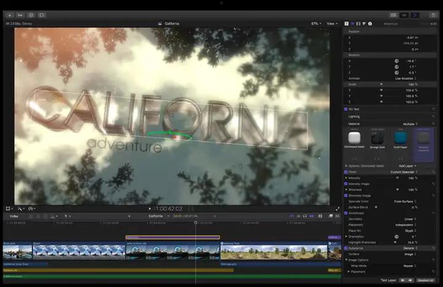Navigate timeline history back arrow
The width and height of the screenshot is (443, 287).
pyautogui.click(x=129, y=216)
